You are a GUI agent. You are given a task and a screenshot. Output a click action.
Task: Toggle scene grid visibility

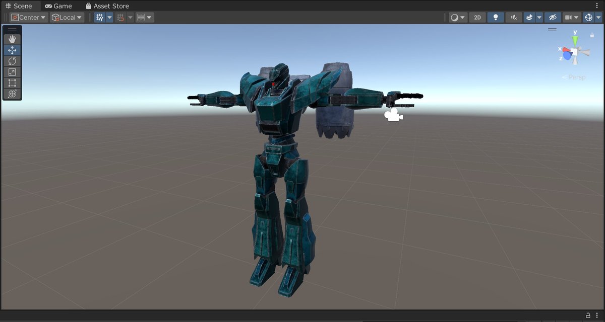point(100,18)
